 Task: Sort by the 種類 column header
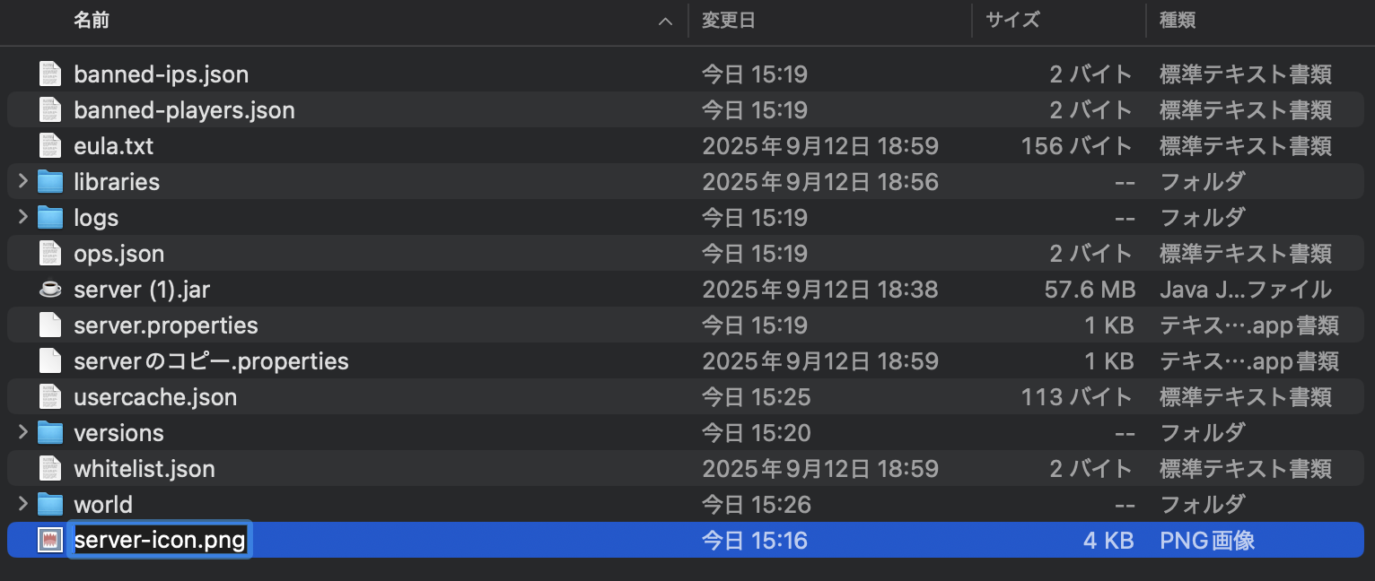(x=1177, y=21)
